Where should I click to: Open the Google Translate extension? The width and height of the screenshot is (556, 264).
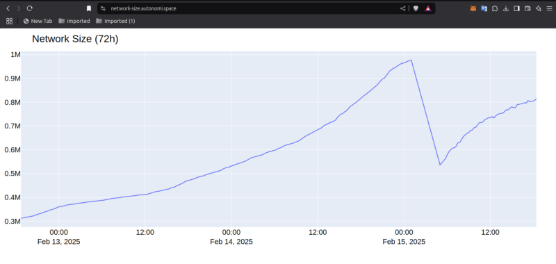484,8
